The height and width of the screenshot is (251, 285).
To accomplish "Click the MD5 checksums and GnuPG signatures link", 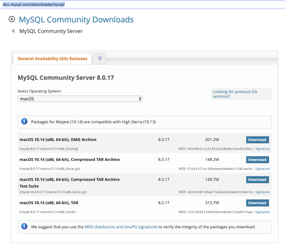I will click(121, 226).
